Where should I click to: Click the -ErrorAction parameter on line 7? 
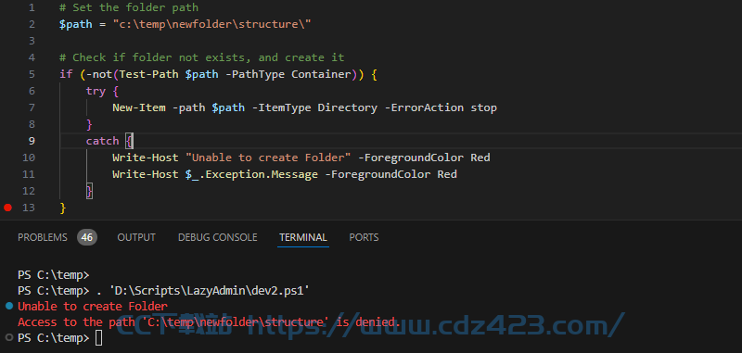tap(424, 107)
